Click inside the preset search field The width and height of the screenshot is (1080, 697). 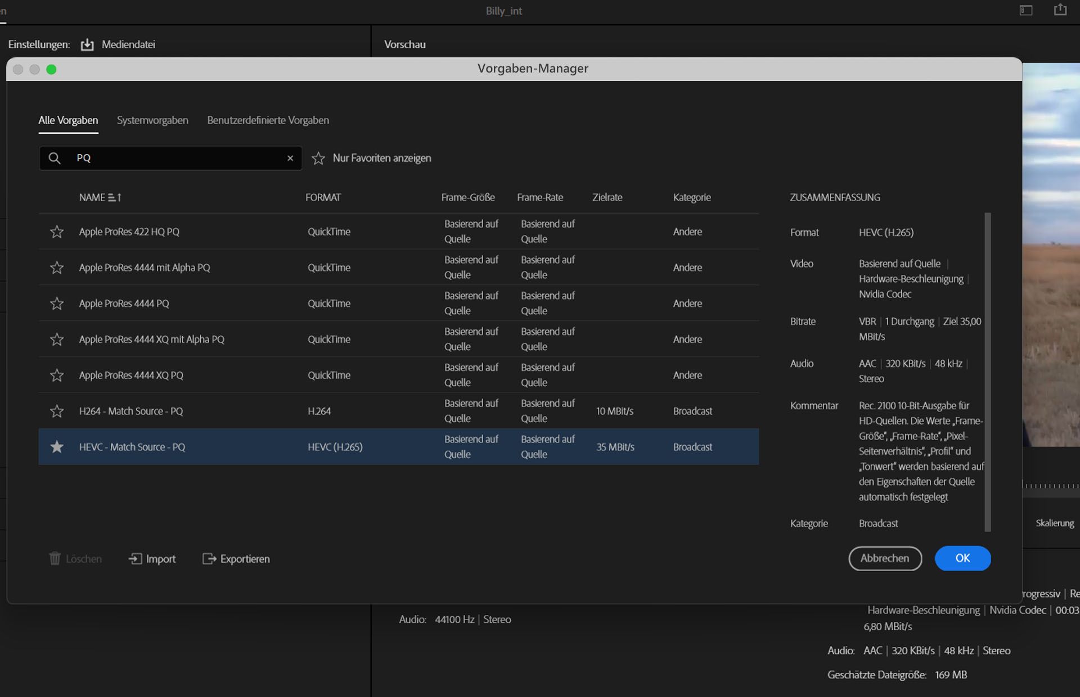point(169,158)
